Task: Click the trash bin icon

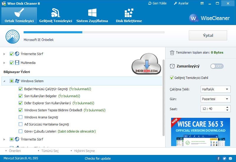Action: pos(172,53)
